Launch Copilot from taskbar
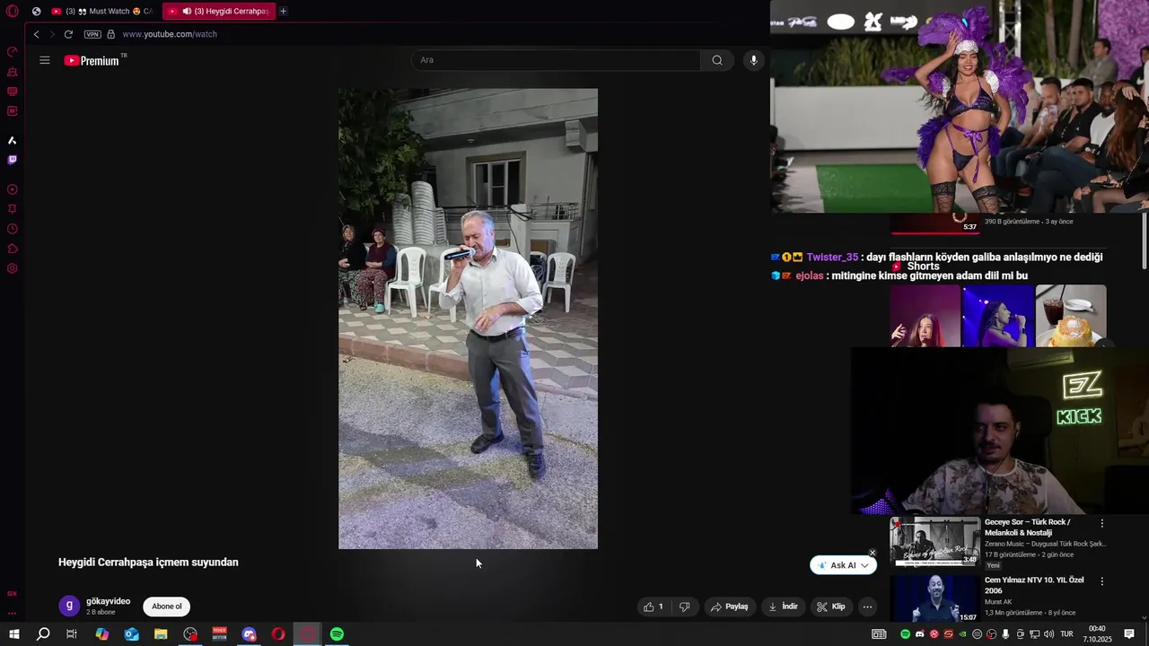1149x646 pixels. coord(101,634)
